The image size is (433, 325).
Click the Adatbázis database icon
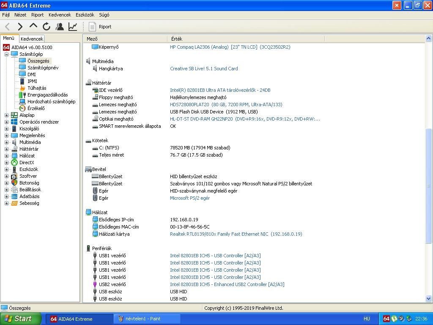click(14, 196)
